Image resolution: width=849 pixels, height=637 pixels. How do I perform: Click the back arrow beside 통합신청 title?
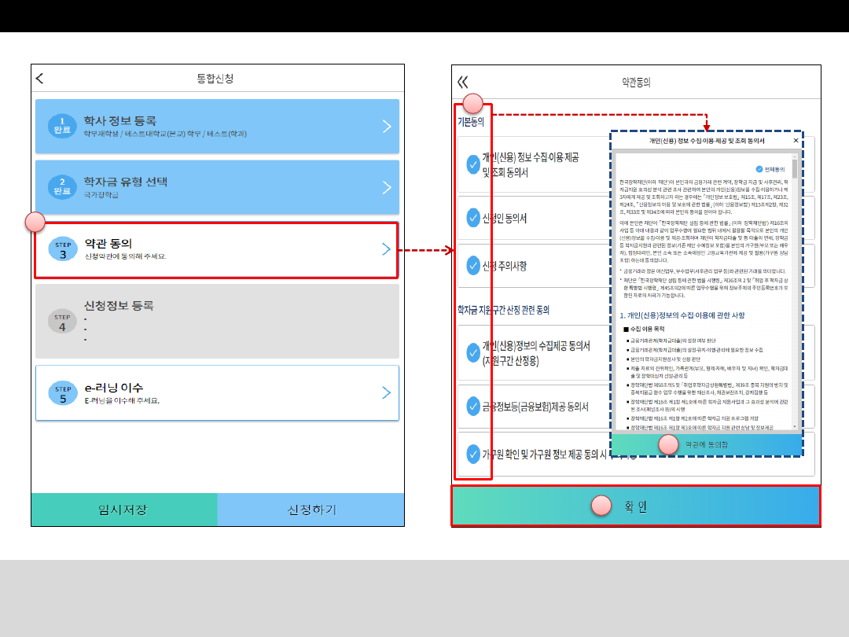(40, 79)
